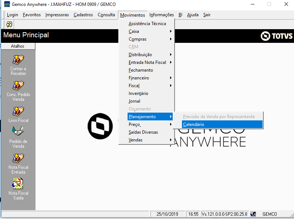Click the Sair menu item
Viewport: 294px width, 219px height.
pyautogui.click(x=207, y=15)
